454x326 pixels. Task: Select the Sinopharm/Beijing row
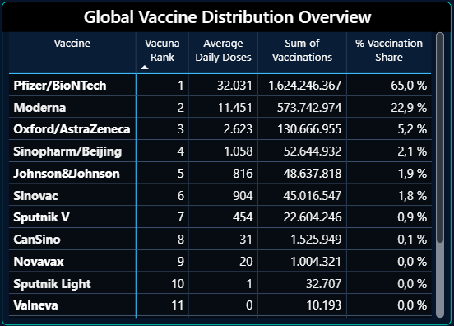point(220,151)
